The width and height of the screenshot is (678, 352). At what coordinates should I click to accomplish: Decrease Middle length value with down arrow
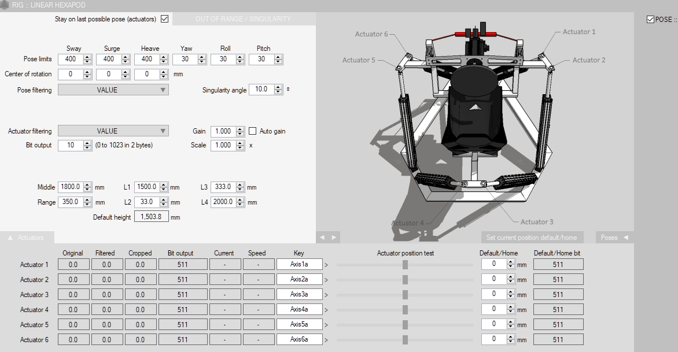pos(87,190)
